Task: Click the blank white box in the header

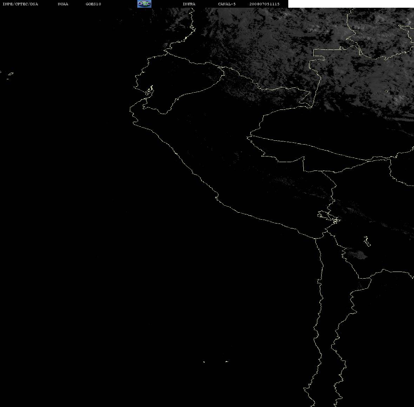Action: point(351,4)
